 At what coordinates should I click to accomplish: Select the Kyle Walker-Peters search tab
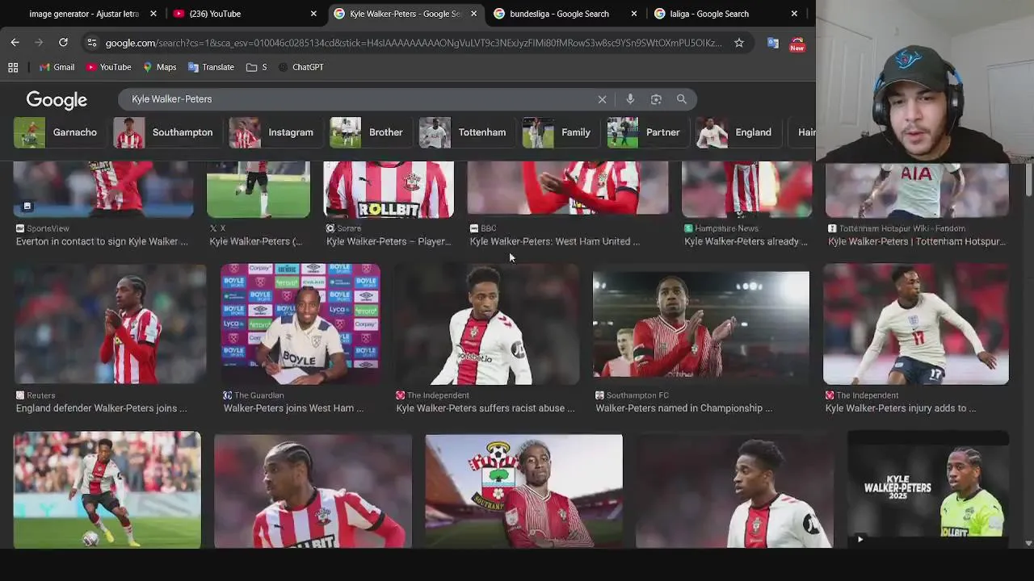[406, 14]
